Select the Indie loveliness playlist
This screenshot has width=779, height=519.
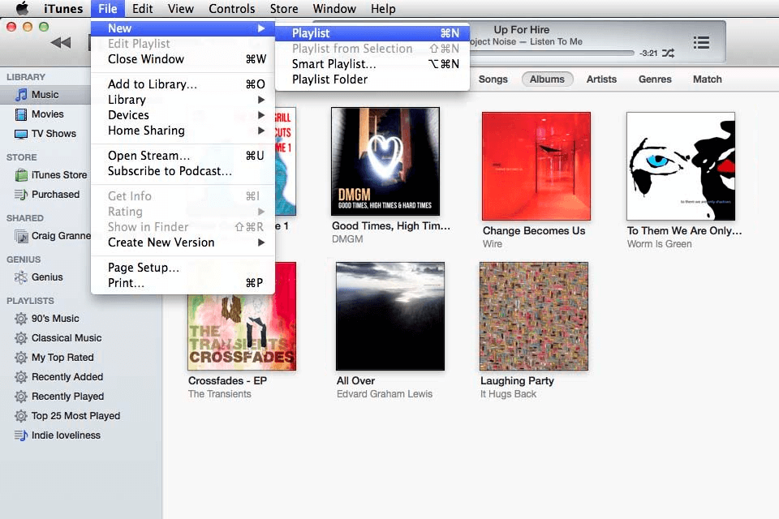(x=65, y=435)
